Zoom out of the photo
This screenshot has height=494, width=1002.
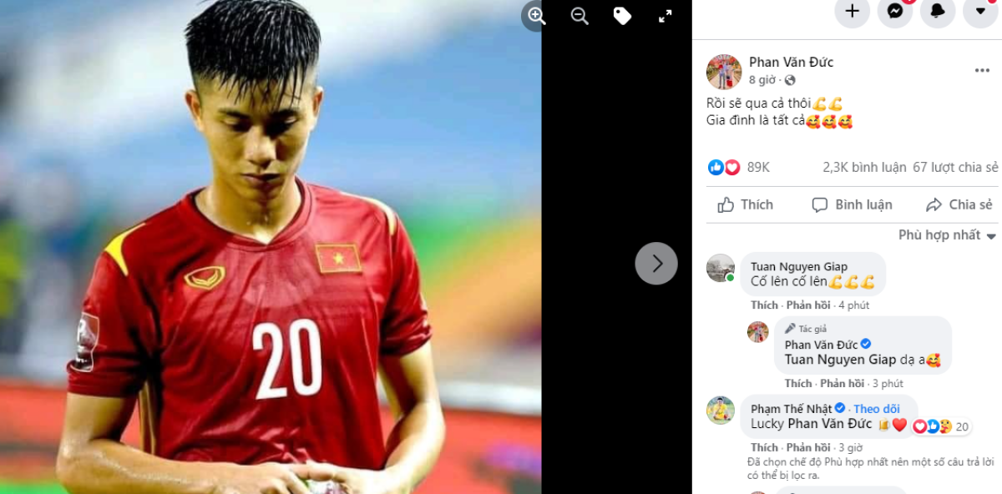(x=579, y=16)
